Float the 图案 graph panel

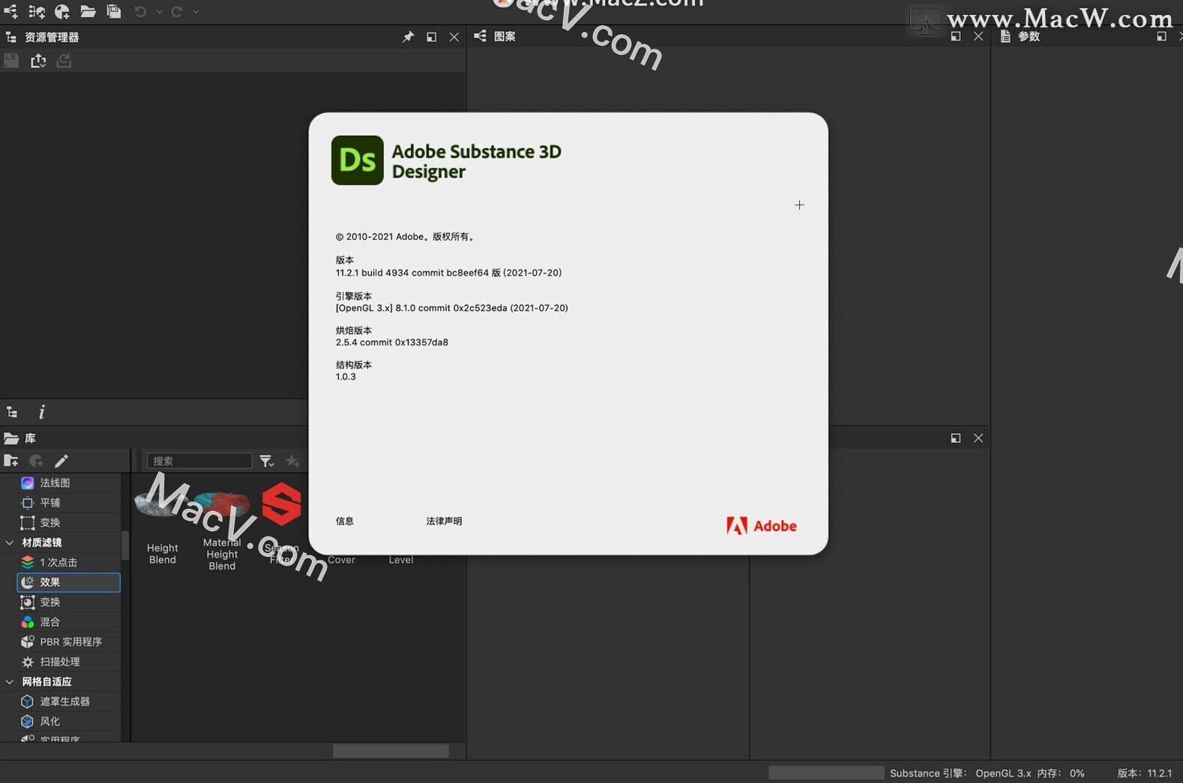tap(955, 36)
